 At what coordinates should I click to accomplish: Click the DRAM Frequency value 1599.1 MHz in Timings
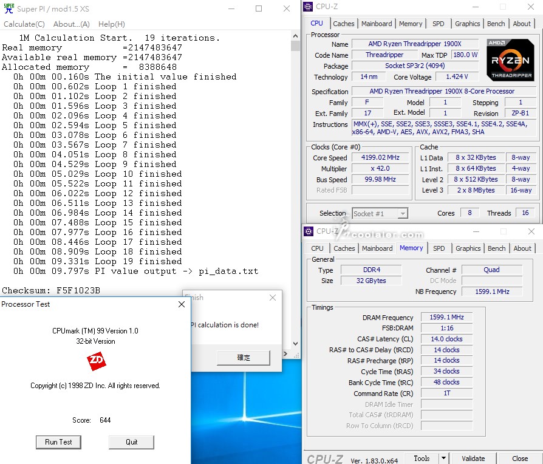click(x=446, y=317)
